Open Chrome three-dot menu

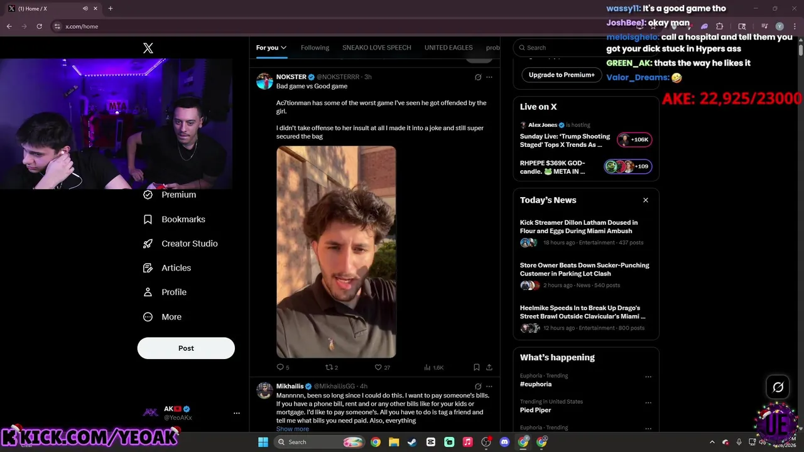click(794, 26)
